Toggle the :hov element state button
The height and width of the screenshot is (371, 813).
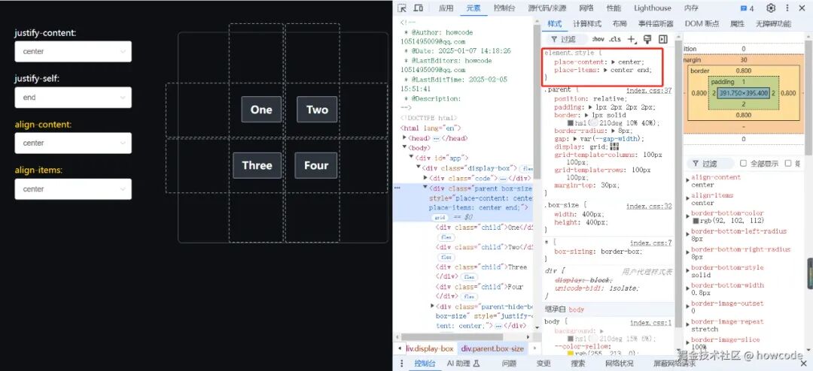pyautogui.click(x=598, y=39)
